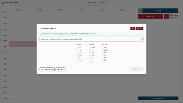
Task: Select the P course checkbox
Action: pos(90,60)
